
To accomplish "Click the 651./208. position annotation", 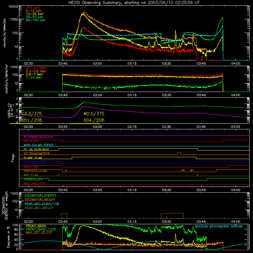I will (32, 120).
